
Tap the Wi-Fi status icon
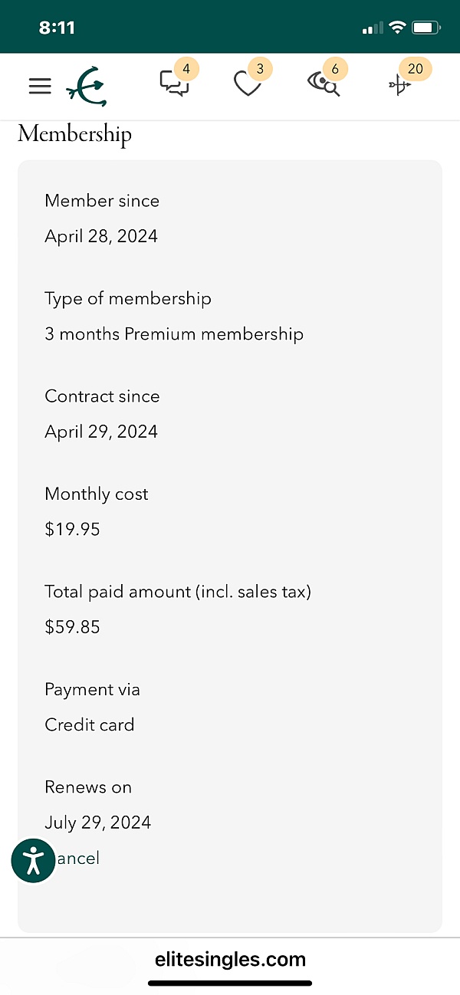tap(396, 28)
